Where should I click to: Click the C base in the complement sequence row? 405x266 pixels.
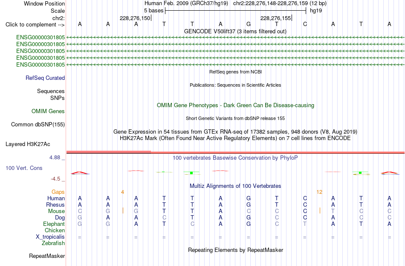click(x=305, y=24)
